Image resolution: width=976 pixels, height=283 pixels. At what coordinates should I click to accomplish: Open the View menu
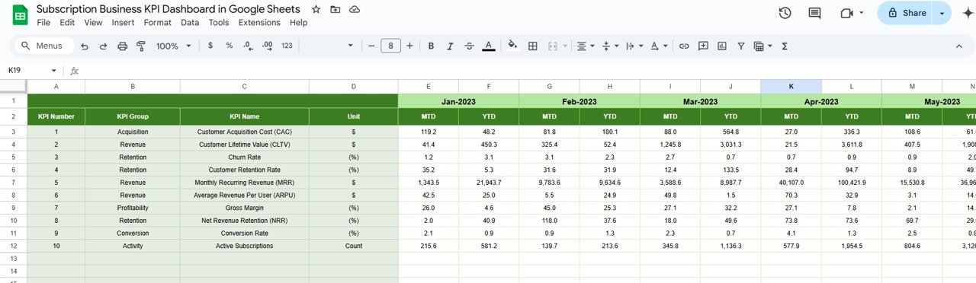(93, 23)
